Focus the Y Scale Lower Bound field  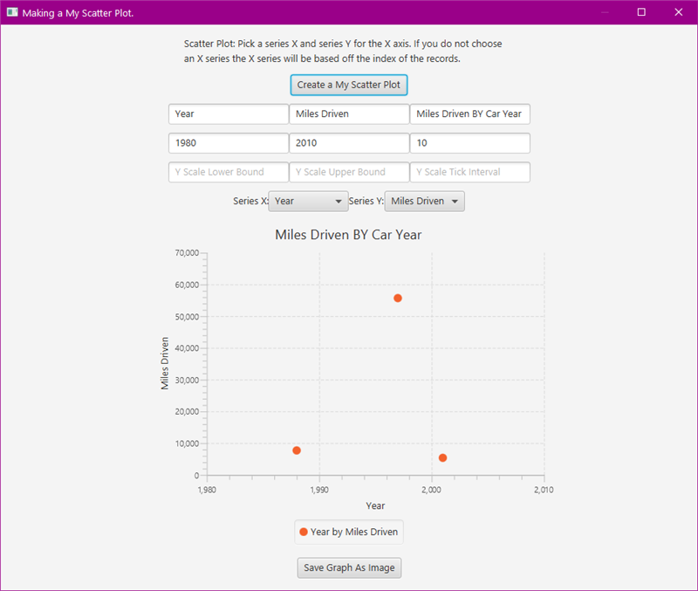pyautogui.click(x=228, y=172)
